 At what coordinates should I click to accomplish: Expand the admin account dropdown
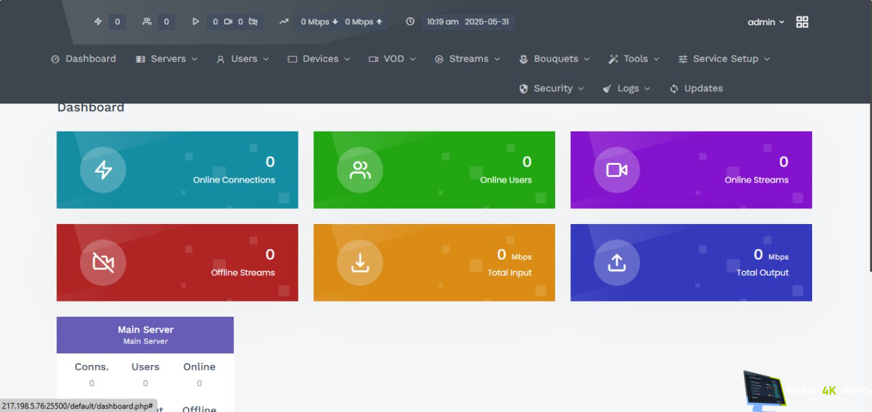pyautogui.click(x=766, y=22)
